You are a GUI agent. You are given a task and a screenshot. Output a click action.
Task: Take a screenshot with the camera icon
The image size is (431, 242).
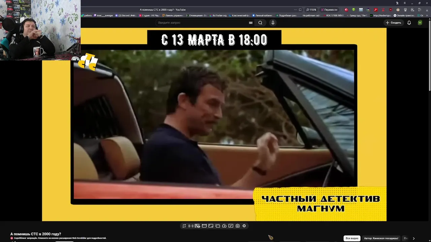[x=238, y=226]
